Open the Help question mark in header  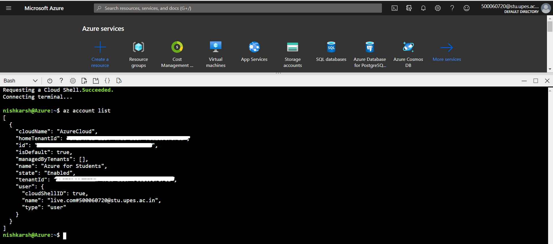tap(452, 8)
